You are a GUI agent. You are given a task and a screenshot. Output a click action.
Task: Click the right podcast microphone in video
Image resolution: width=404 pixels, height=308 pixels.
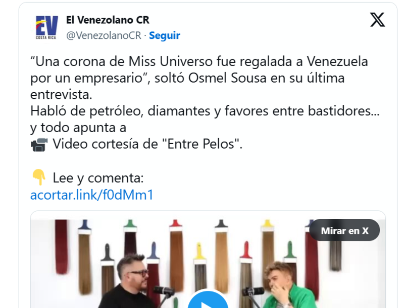tap(254, 292)
